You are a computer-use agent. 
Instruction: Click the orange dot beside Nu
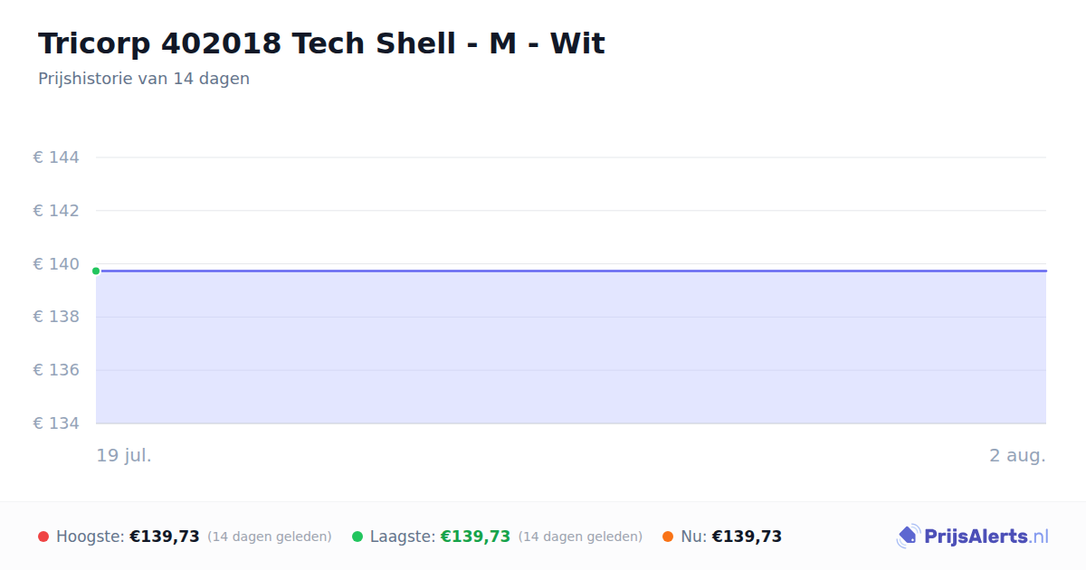(668, 537)
